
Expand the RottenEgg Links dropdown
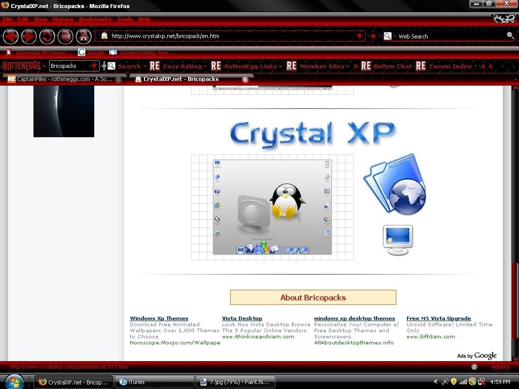point(280,66)
